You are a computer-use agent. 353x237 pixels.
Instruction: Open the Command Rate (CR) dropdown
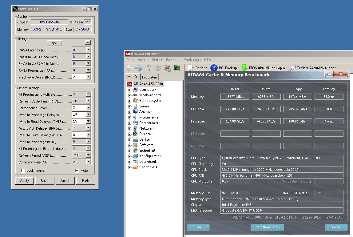click(89, 162)
